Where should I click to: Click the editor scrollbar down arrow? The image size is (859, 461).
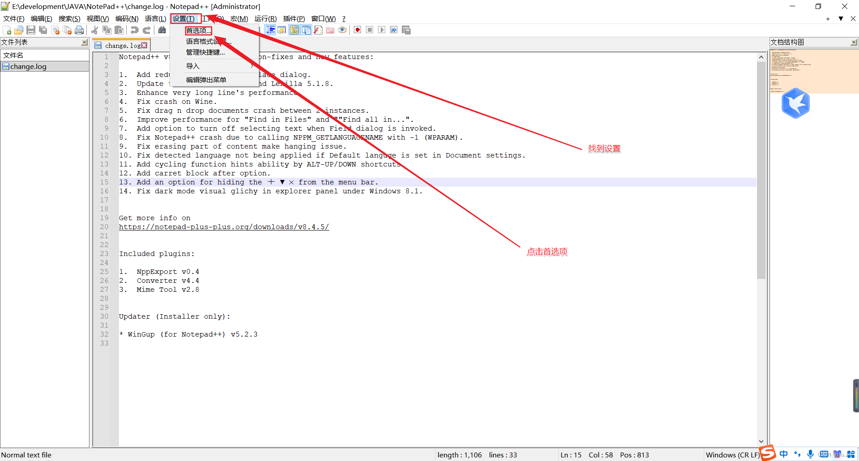click(x=761, y=441)
